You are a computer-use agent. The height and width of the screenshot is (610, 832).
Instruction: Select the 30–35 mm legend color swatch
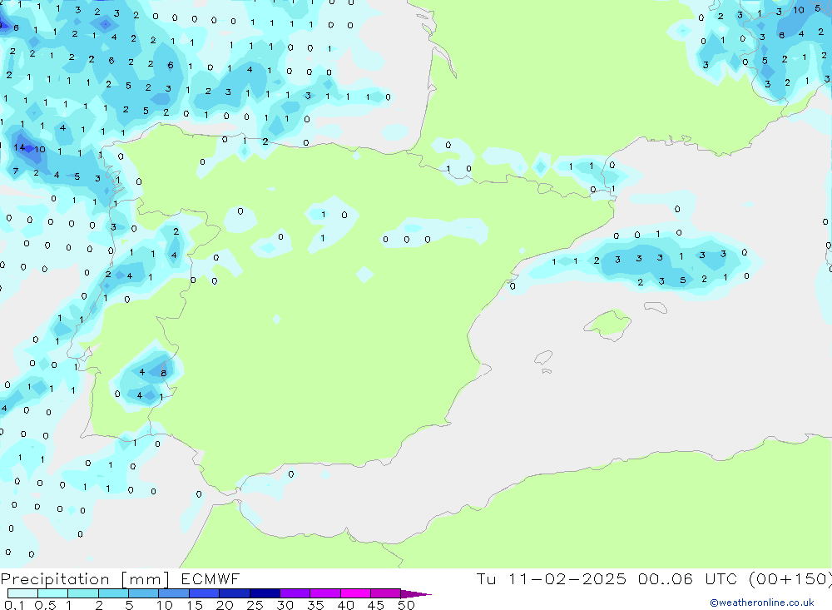295,593
